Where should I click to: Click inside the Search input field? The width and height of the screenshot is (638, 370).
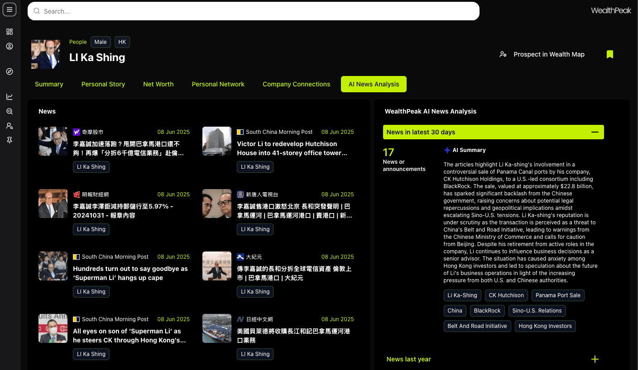[254, 11]
